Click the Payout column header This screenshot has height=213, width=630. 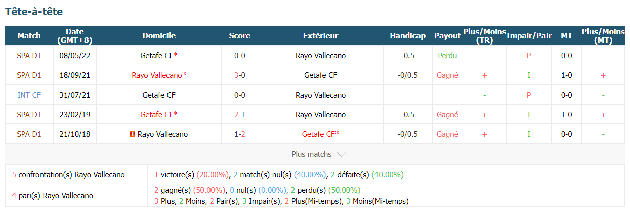coord(447,36)
